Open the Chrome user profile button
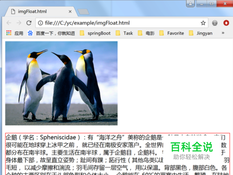The height and width of the screenshot is (175, 233). click(190, 4)
